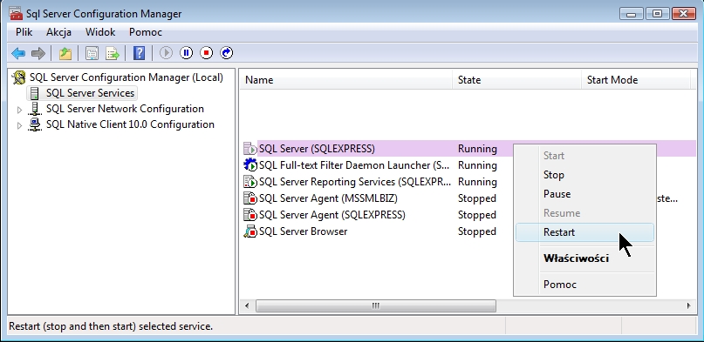Click the Restart service toolbar button
The image size is (704, 342).
click(x=227, y=53)
